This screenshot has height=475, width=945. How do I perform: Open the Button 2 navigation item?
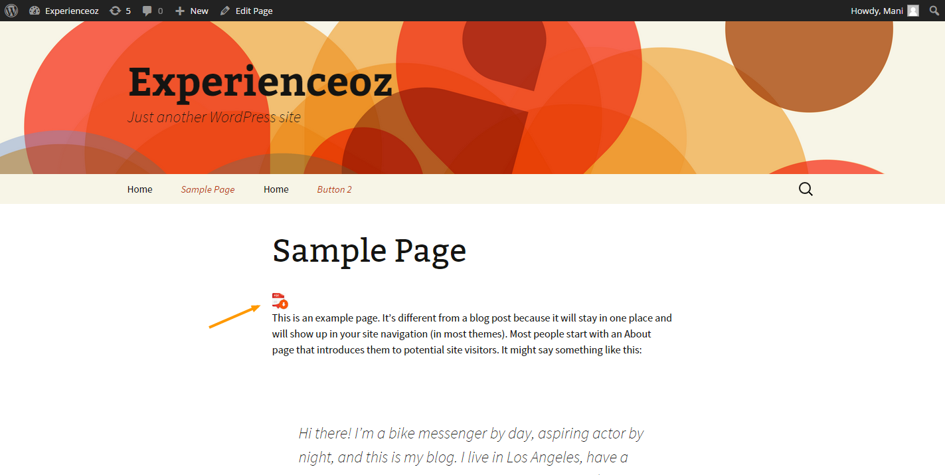click(334, 189)
